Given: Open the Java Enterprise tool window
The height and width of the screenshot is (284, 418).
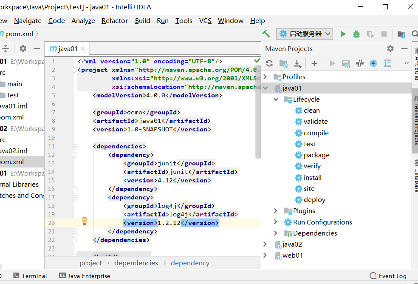Looking at the screenshot, I should 85,276.
